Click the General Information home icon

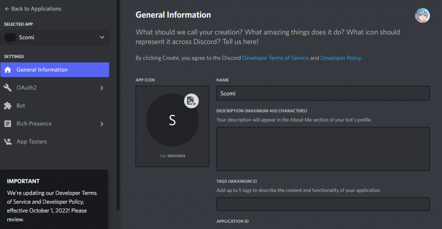8,69
